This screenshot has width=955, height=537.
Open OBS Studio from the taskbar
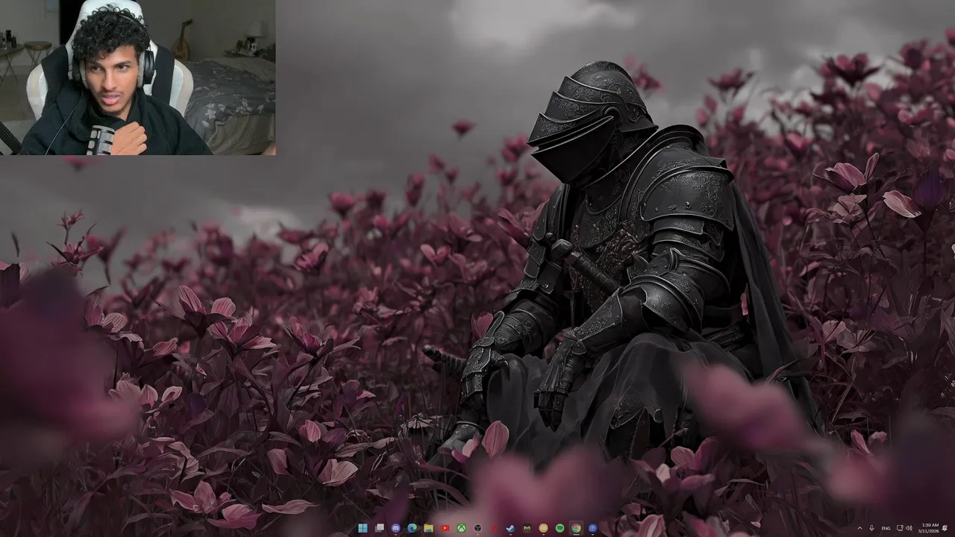coord(477,528)
